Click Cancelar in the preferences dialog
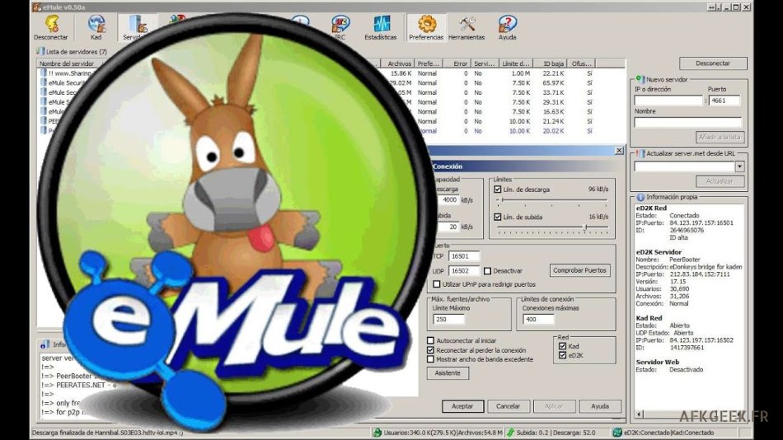Image resolution: width=783 pixels, height=440 pixels. [509, 406]
